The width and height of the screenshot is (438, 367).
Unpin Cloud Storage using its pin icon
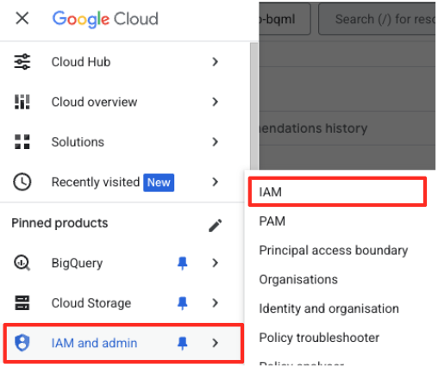(x=183, y=303)
